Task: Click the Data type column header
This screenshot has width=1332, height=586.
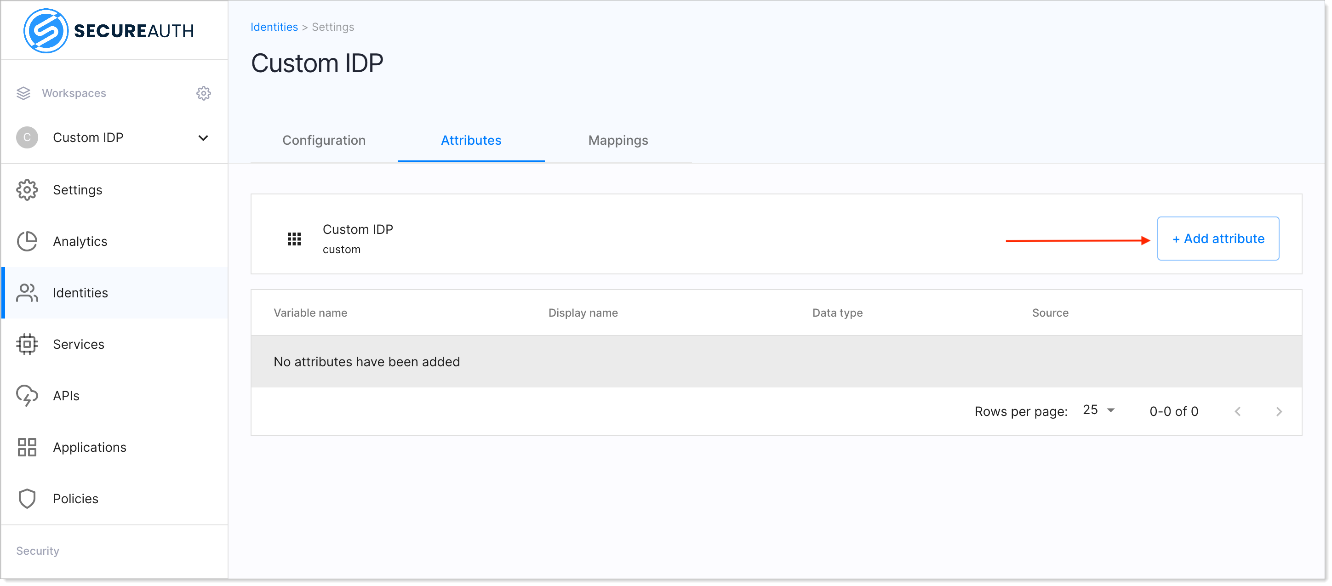Action: (837, 313)
